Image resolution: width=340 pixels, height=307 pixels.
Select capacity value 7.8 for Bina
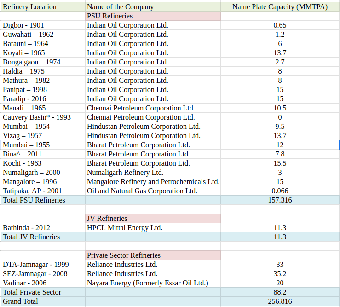280,154
